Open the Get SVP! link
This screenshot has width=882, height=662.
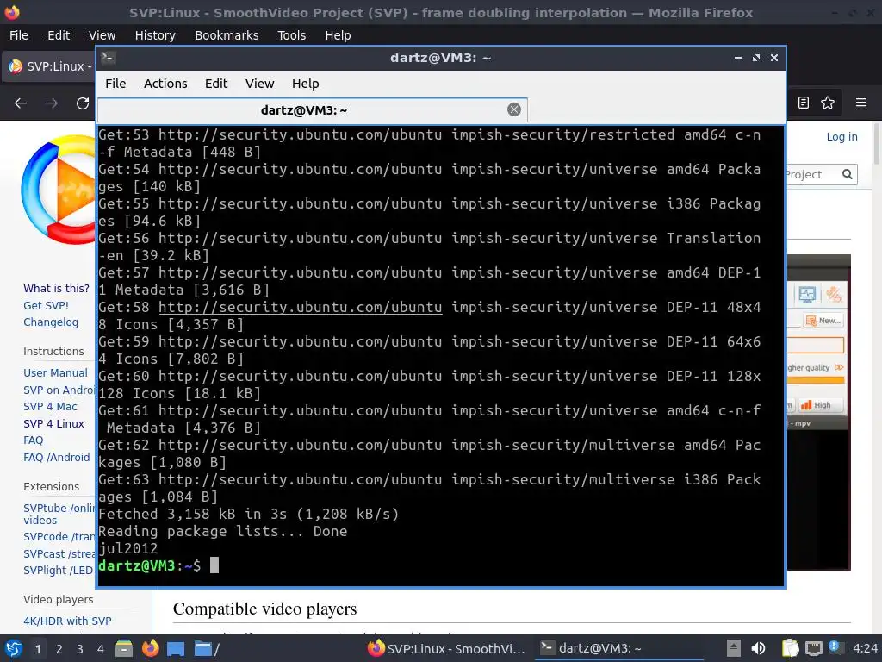pyautogui.click(x=47, y=306)
